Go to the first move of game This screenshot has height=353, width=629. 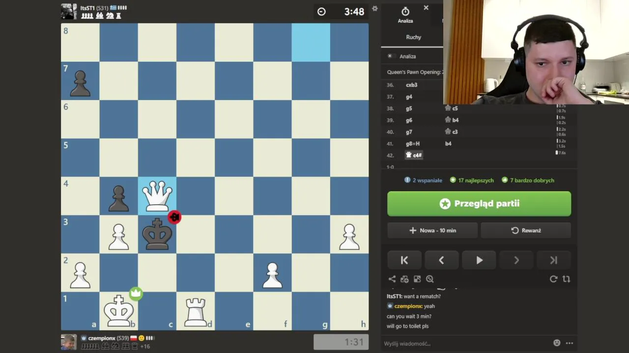(404, 260)
